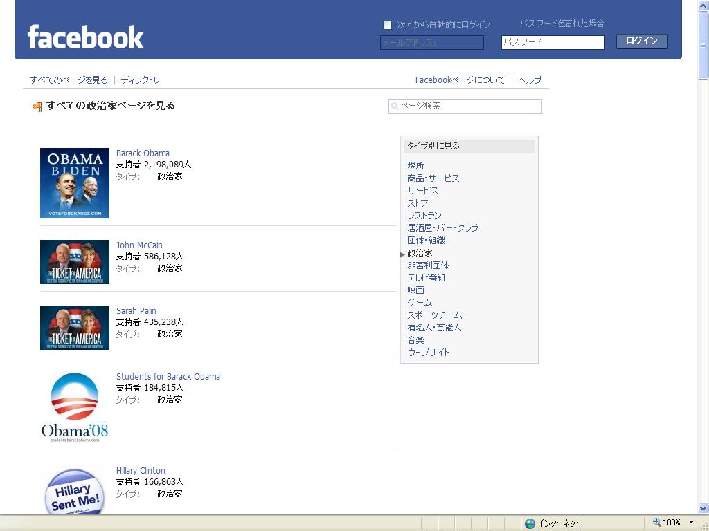709x531 pixels.
Task: Open Students for Barack Obama link
Action: (168, 377)
